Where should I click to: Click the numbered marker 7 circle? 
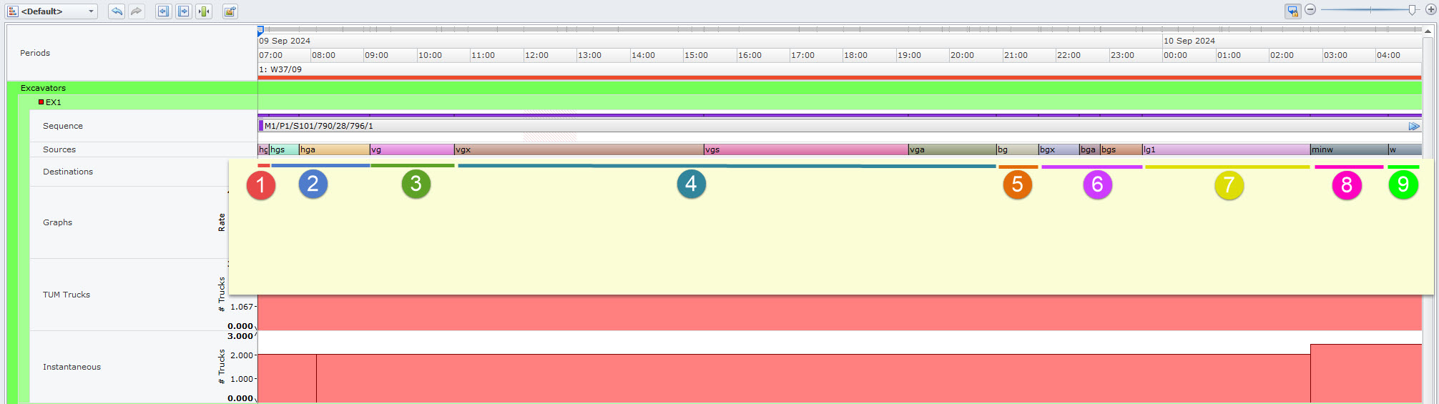click(x=1229, y=185)
